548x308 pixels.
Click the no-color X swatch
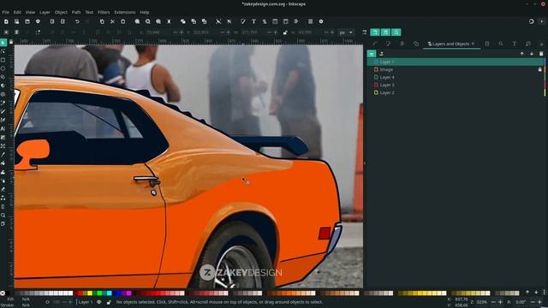(x=3, y=293)
